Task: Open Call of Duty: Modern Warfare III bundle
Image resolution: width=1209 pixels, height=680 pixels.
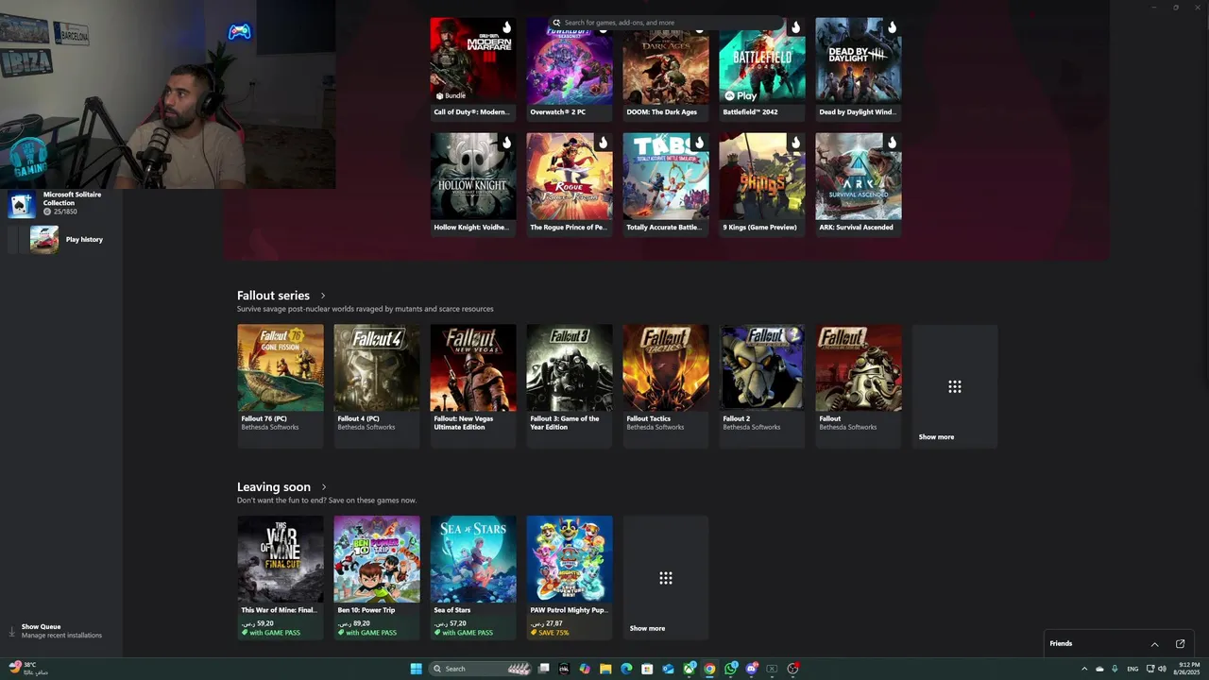Action: pyautogui.click(x=473, y=69)
